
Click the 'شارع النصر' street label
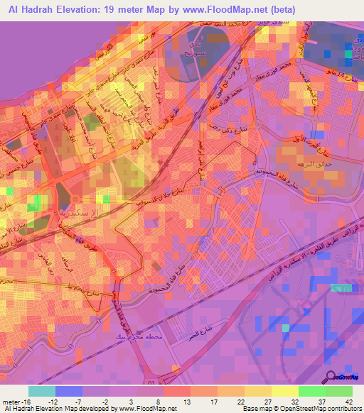tap(200, 334)
